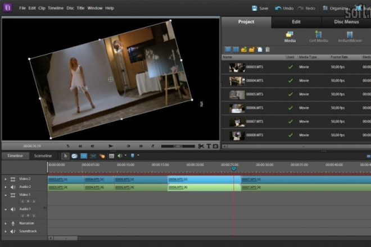
Task: Switch to the Disc Menus tab
Action: point(346,22)
